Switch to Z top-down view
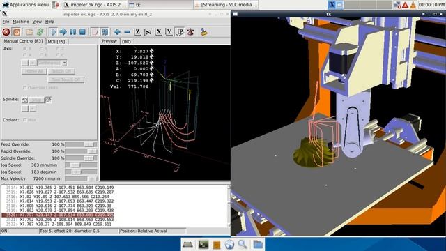Viewport: 446px width, 251px height. coord(137,32)
